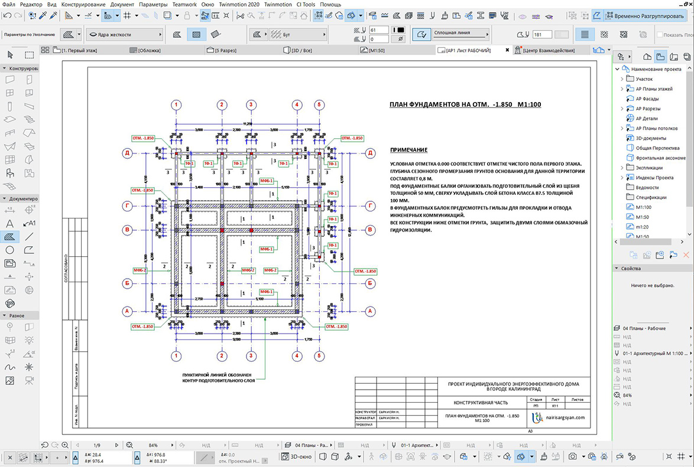Select the Camera tool in the toolbox
The height and width of the screenshot is (467, 694).
click(x=29, y=380)
